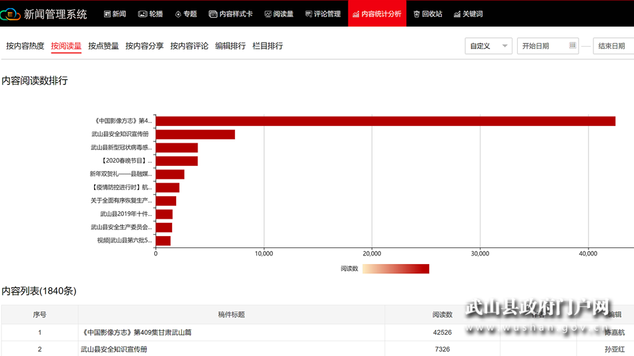Click the 阅读数 gradient legend bar
Image resolution: width=634 pixels, height=356 pixels.
pos(395,269)
